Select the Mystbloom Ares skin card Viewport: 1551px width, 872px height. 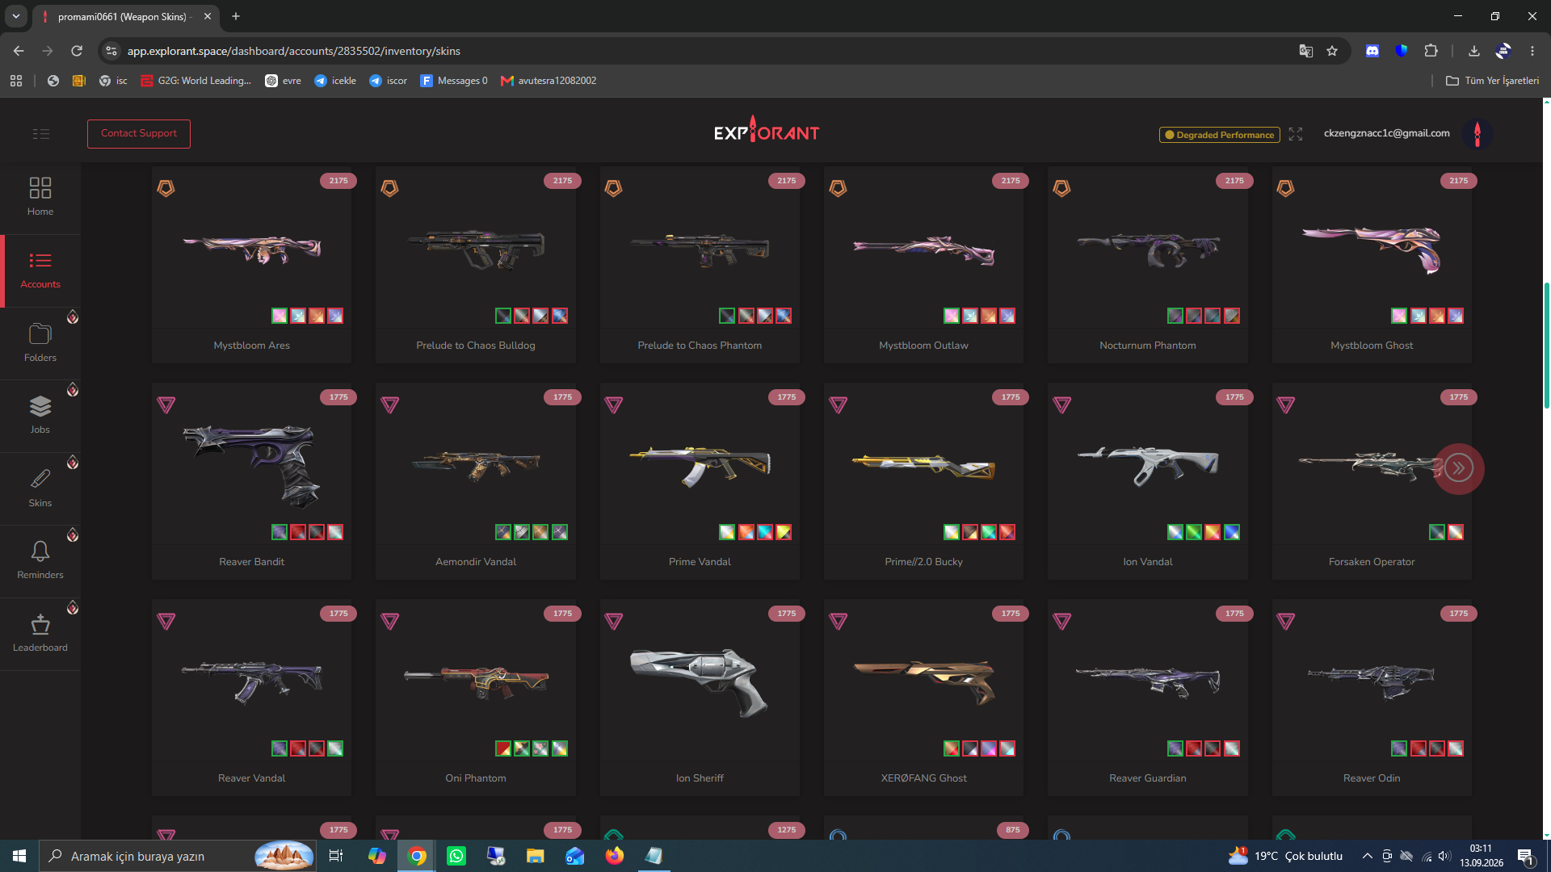pyautogui.click(x=251, y=265)
